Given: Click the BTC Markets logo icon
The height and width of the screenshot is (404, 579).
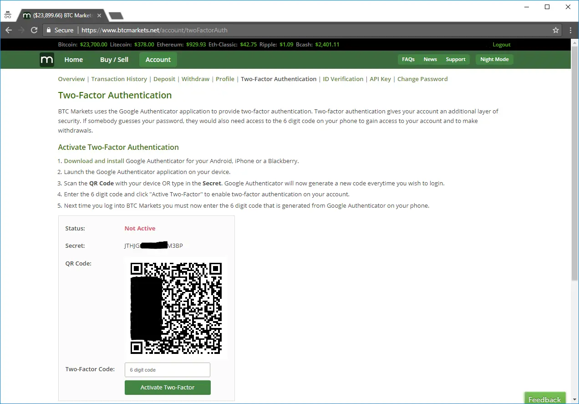Looking at the screenshot, I should [47, 60].
